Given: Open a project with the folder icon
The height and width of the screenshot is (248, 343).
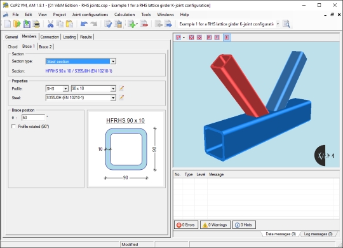Looking at the screenshot, I should (x=17, y=24).
